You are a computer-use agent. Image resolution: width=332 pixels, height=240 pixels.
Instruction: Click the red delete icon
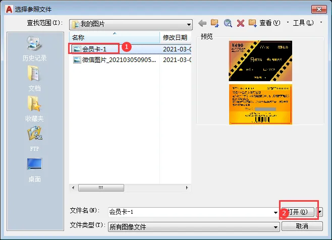tap(241, 23)
